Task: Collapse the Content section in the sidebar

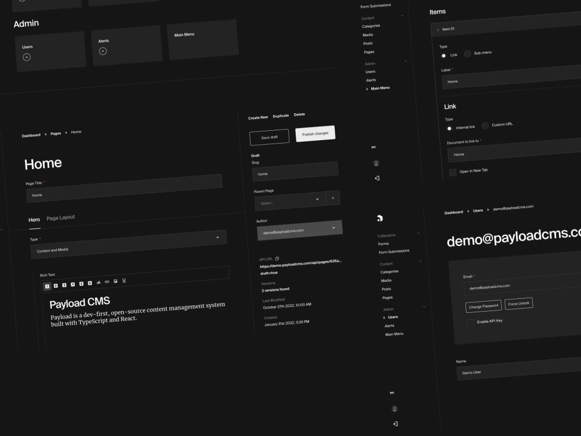Action: (402, 16)
